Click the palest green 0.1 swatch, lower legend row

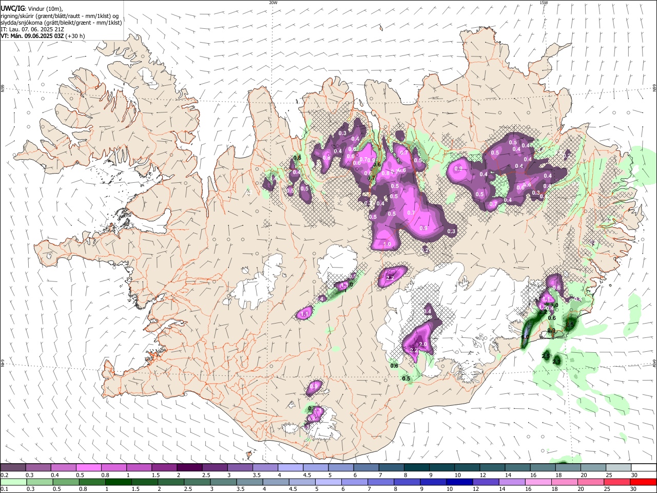[x=13, y=482]
